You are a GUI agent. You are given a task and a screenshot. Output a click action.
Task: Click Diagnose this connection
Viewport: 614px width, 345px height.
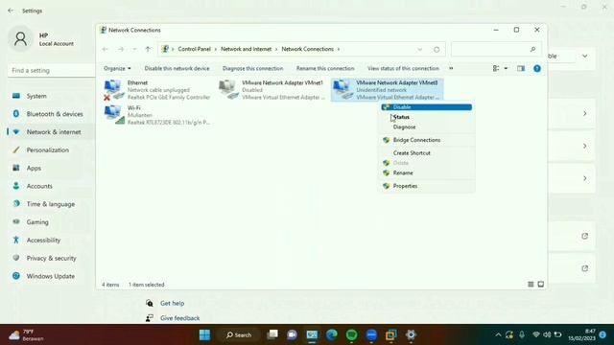click(252, 68)
